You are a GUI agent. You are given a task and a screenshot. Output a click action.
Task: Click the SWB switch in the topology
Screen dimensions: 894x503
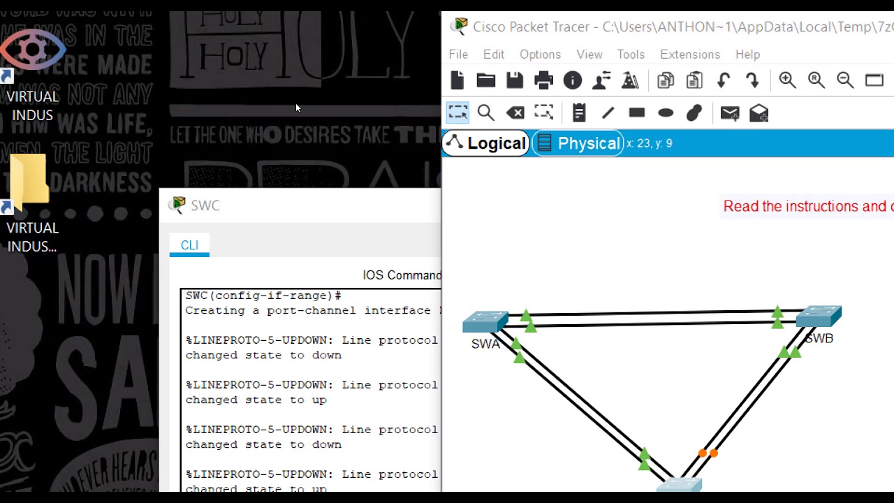pos(819,316)
